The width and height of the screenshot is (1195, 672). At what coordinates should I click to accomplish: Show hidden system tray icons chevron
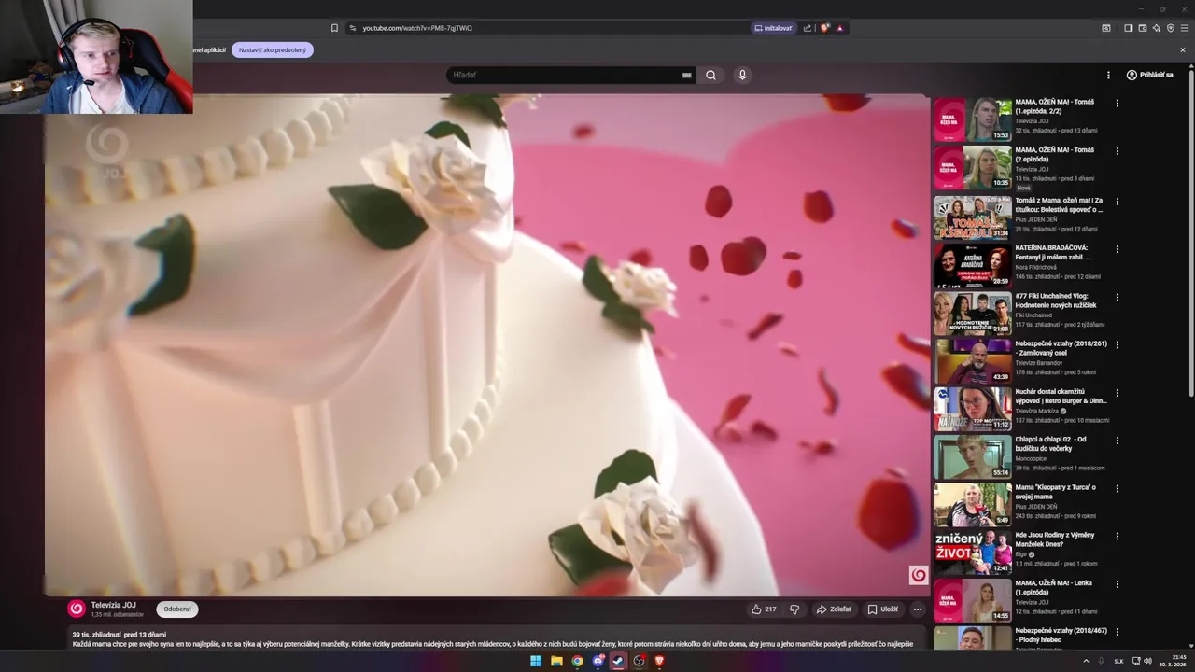coord(1086,661)
